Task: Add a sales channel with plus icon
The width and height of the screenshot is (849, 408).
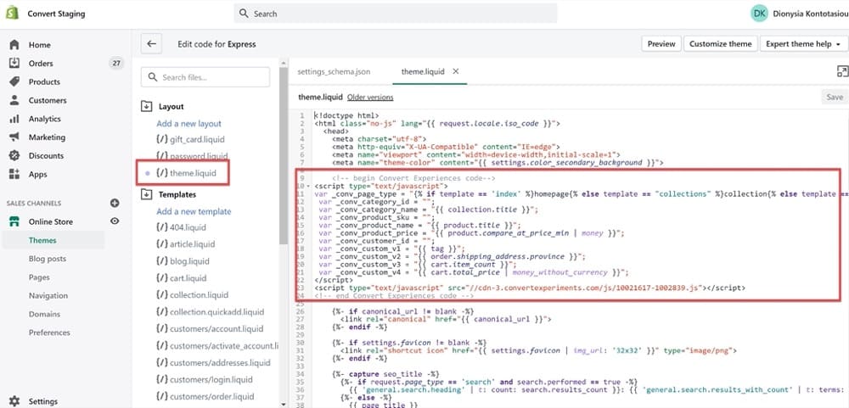Action: (115, 203)
